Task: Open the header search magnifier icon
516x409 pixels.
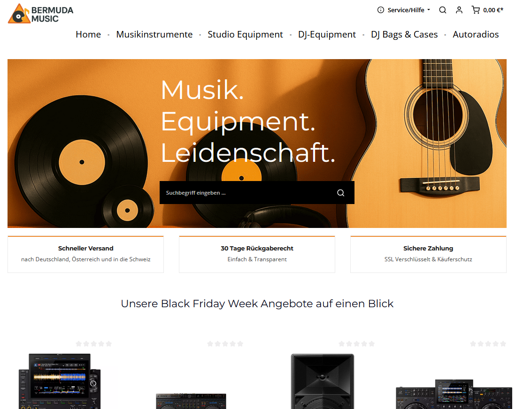Action: 443,10
